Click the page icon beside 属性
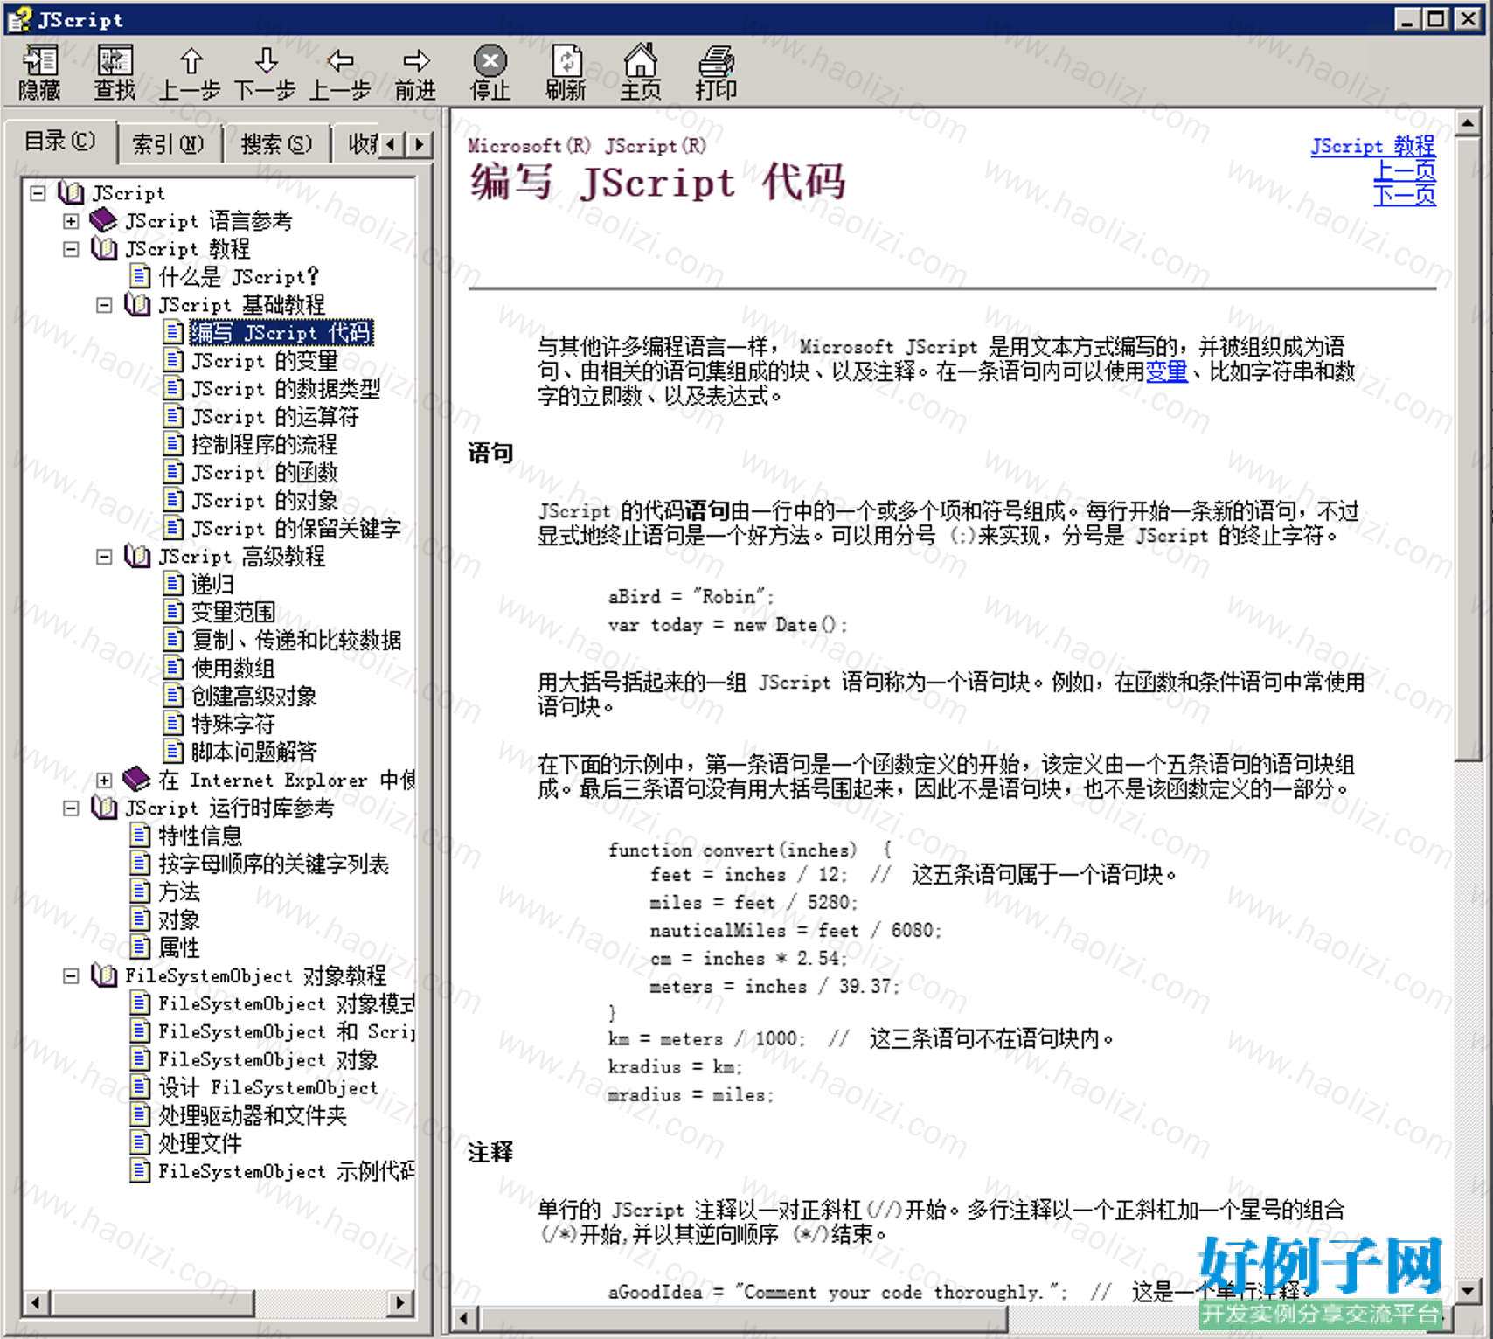 coord(140,947)
